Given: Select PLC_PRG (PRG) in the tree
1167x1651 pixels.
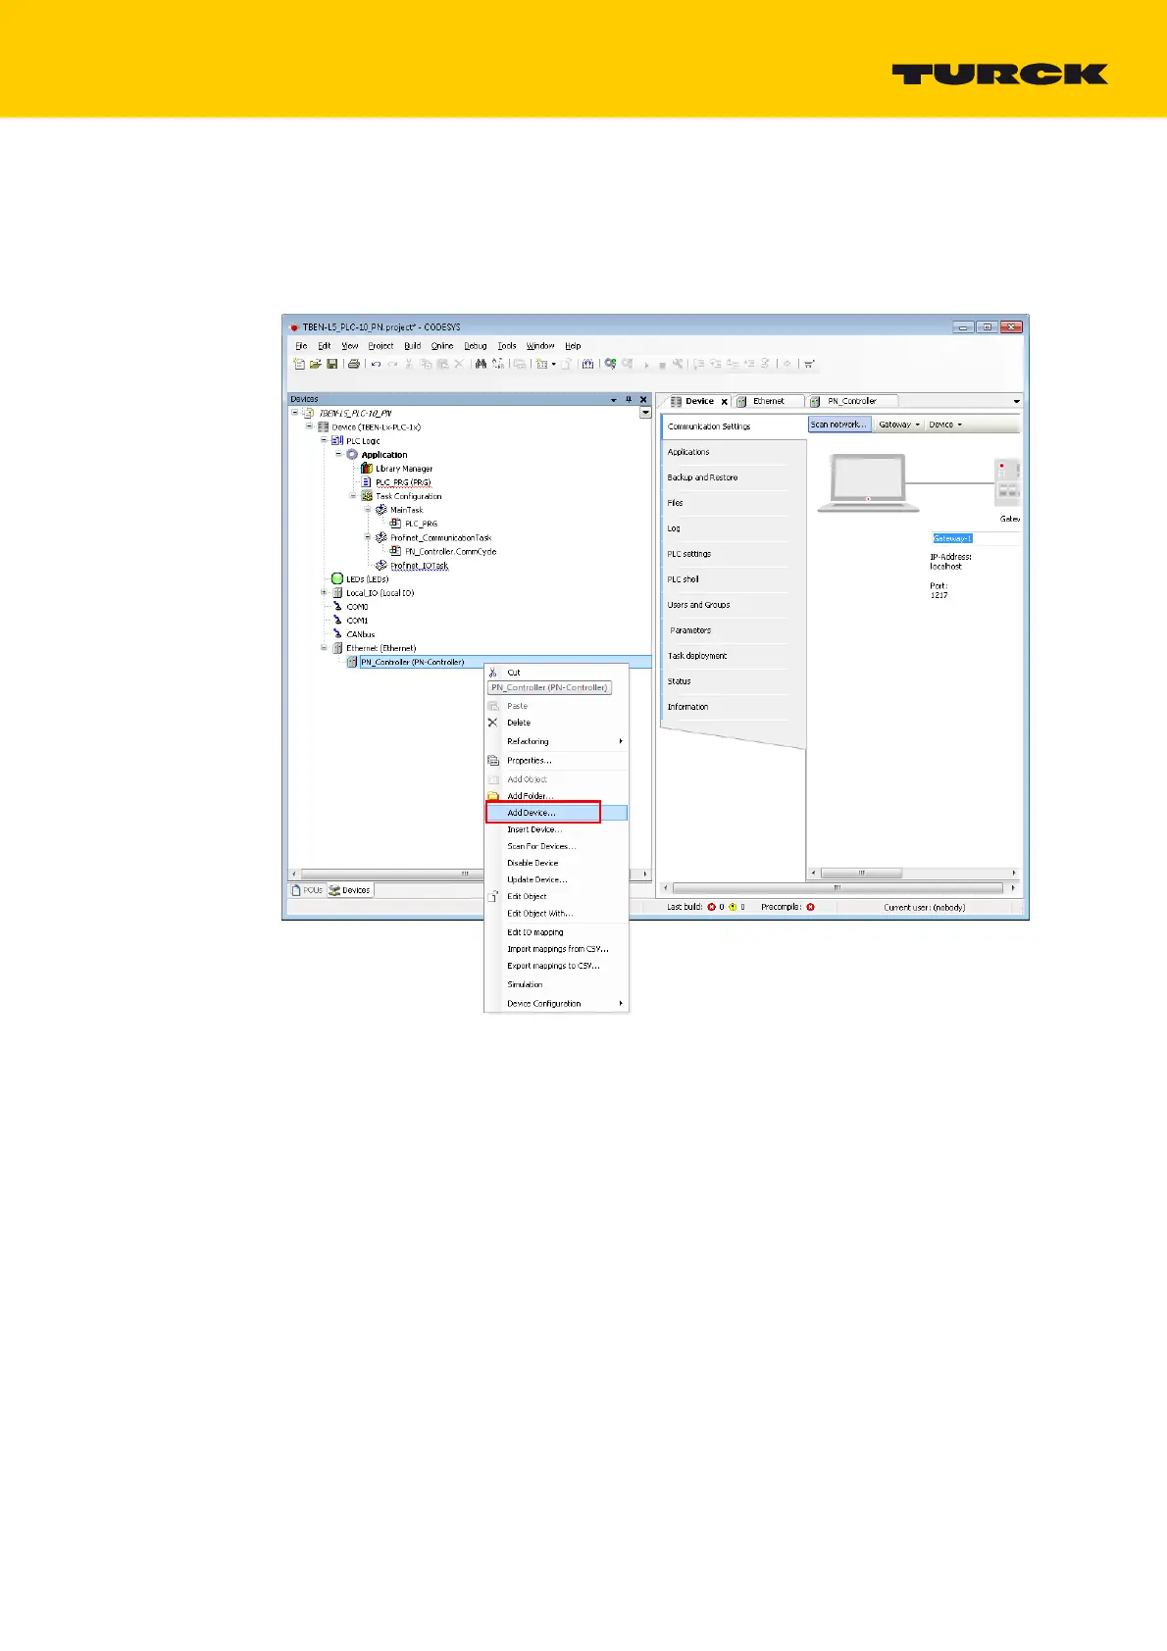Looking at the screenshot, I should [402, 482].
